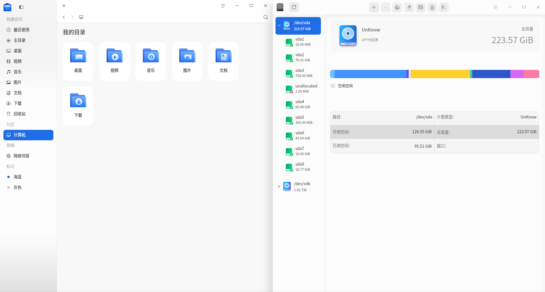Click the minus button to delete partition
Viewport: 545px width, 292px height.
tap(385, 7)
